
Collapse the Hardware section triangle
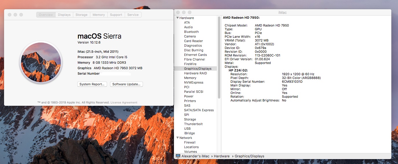coord(177,18)
